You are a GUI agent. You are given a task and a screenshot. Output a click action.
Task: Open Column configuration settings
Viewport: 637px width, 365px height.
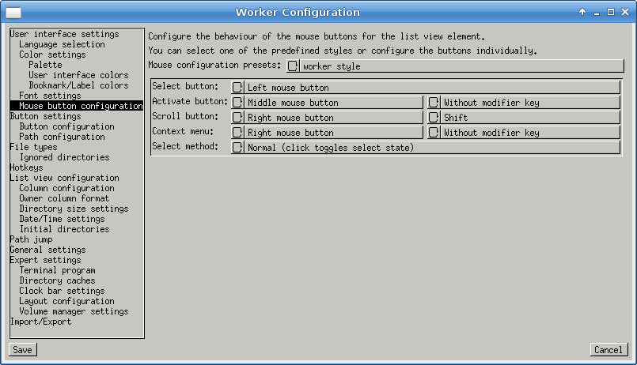click(x=66, y=188)
